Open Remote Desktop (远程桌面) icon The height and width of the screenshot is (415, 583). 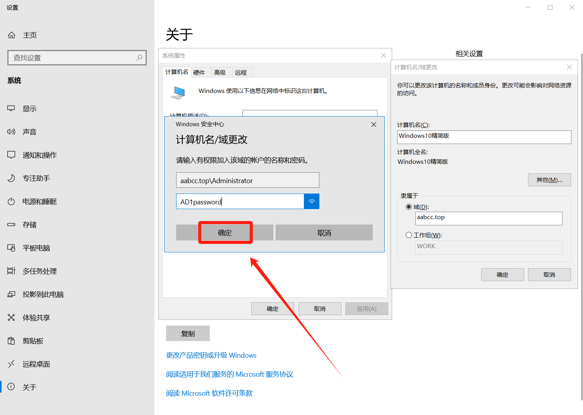point(11,364)
